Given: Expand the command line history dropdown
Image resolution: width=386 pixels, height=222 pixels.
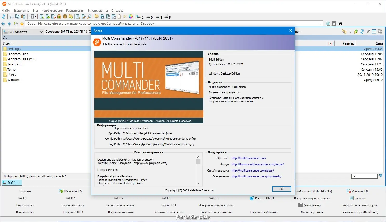Looking at the screenshot, I should click(x=321, y=24).
